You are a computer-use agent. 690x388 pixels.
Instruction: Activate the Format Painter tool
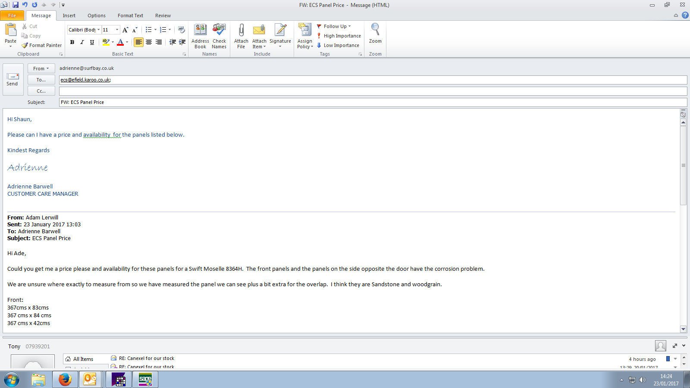tap(42, 45)
